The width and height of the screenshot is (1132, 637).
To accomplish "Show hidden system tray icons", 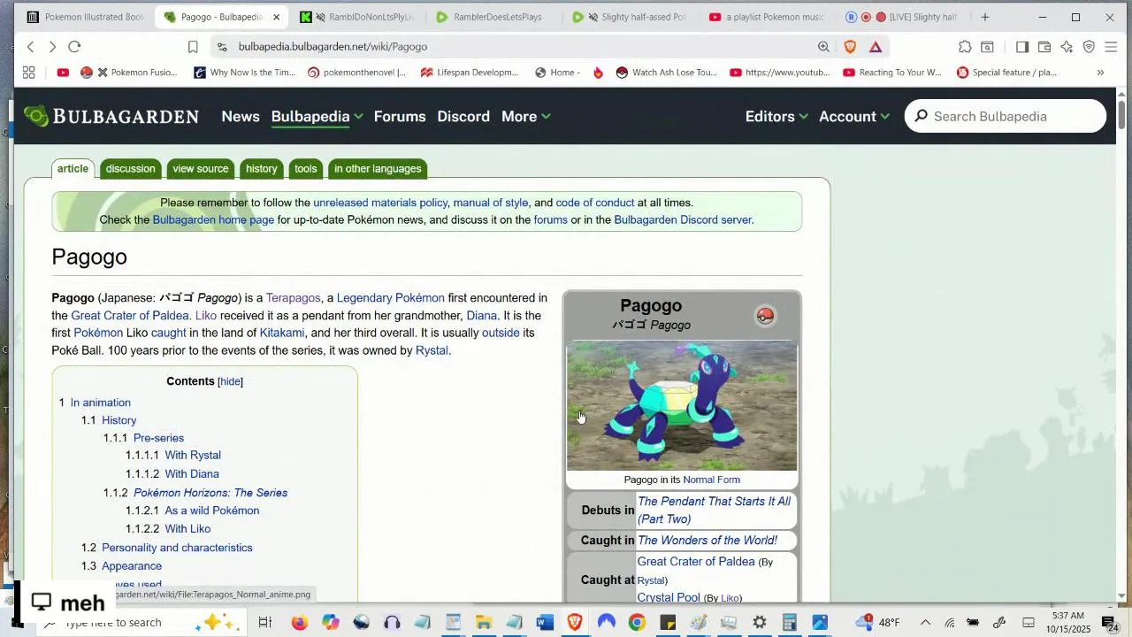I will [x=925, y=623].
